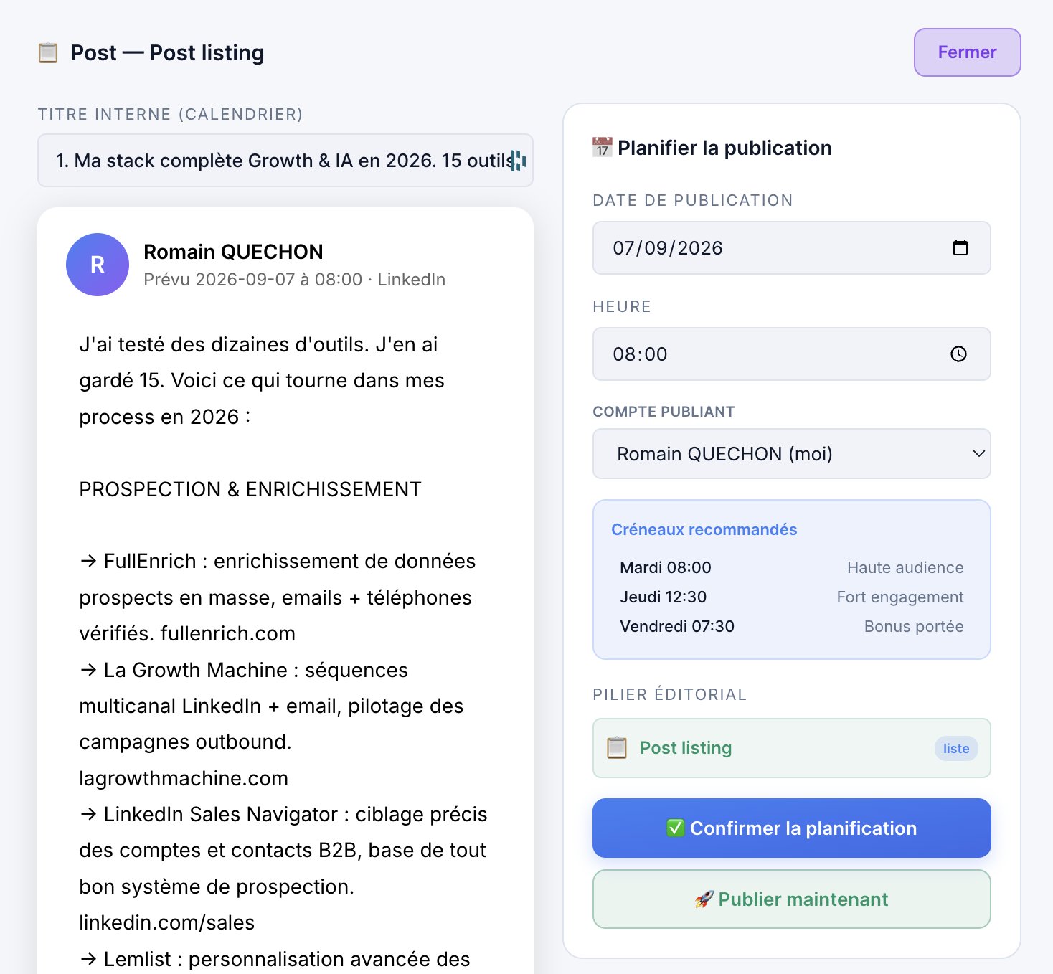The height and width of the screenshot is (974, 1053).
Task: Close the post panel with Fermer
Action: click(x=967, y=52)
